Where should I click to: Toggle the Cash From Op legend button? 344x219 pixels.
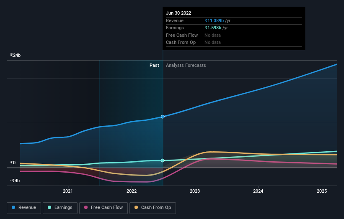(x=153, y=208)
